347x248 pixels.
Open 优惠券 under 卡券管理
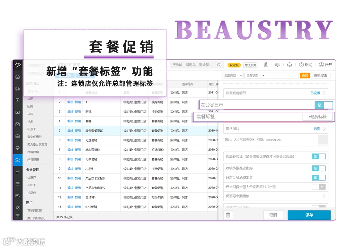pos(31,177)
